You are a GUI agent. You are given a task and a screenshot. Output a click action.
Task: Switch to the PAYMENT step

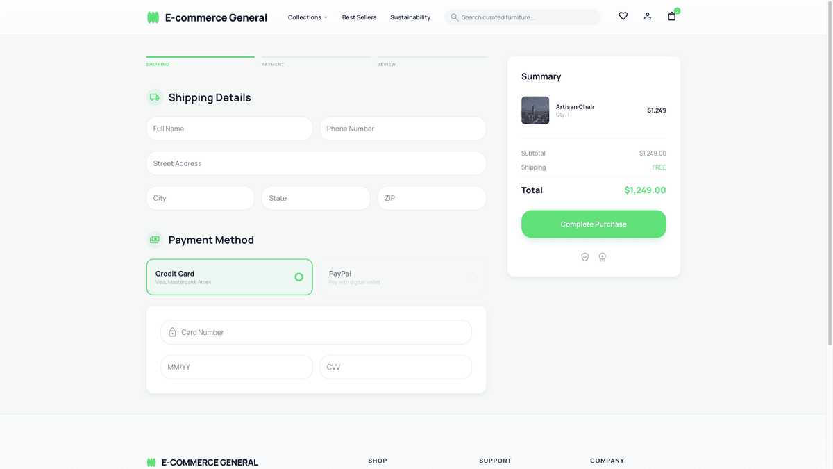click(273, 64)
